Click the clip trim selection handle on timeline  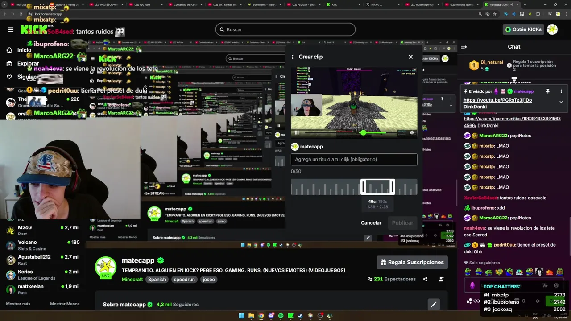click(377, 187)
